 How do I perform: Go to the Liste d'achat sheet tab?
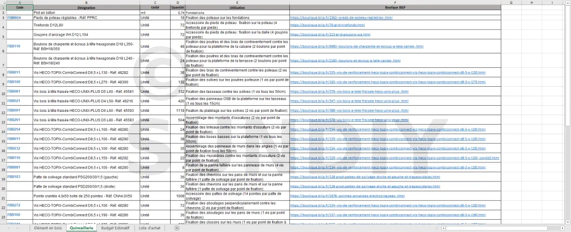click(x=150, y=228)
